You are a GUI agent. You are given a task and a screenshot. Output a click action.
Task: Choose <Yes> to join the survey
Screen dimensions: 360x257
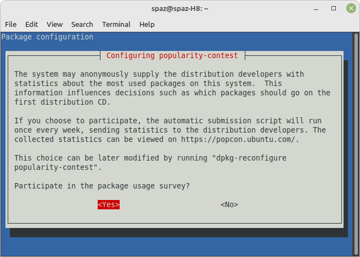(109, 204)
